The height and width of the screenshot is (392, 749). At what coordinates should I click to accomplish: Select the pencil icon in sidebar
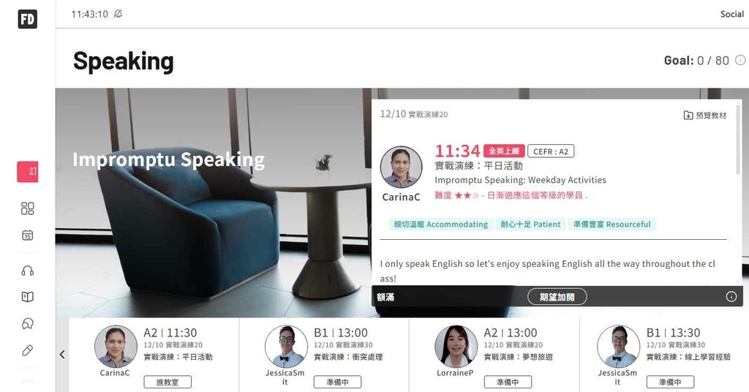(28, 350)
